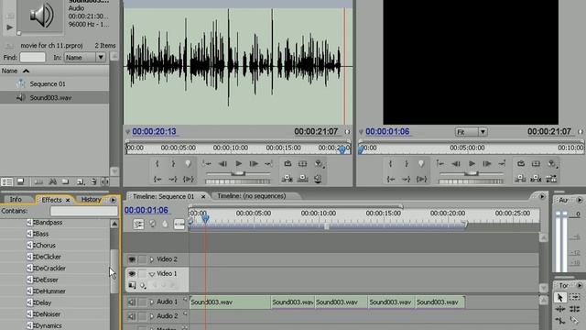Click Extract button in Program monitor
This screenshot has width=586, height=330.
[536, 179]
